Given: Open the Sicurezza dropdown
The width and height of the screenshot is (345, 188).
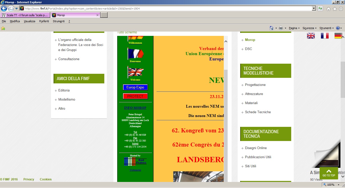Looking at the screenshot, I should click(x=309, y=28).
